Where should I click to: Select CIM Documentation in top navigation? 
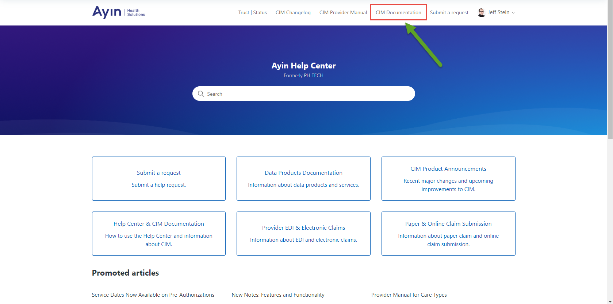[398, 12]
